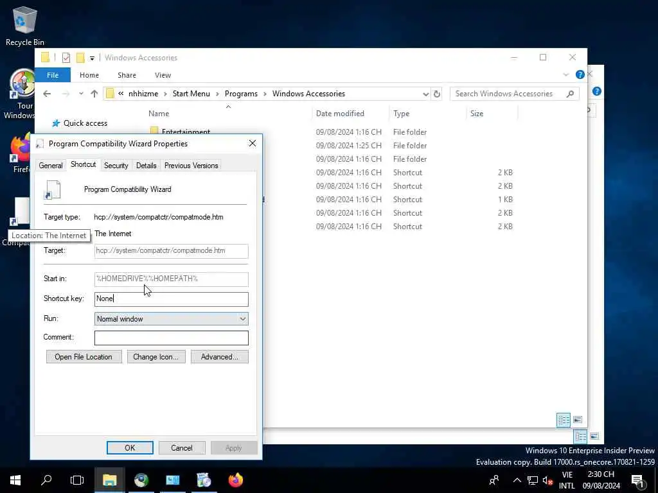658x493 pixels.
Task: Click the Comment input field
Action: coord(171,338)
